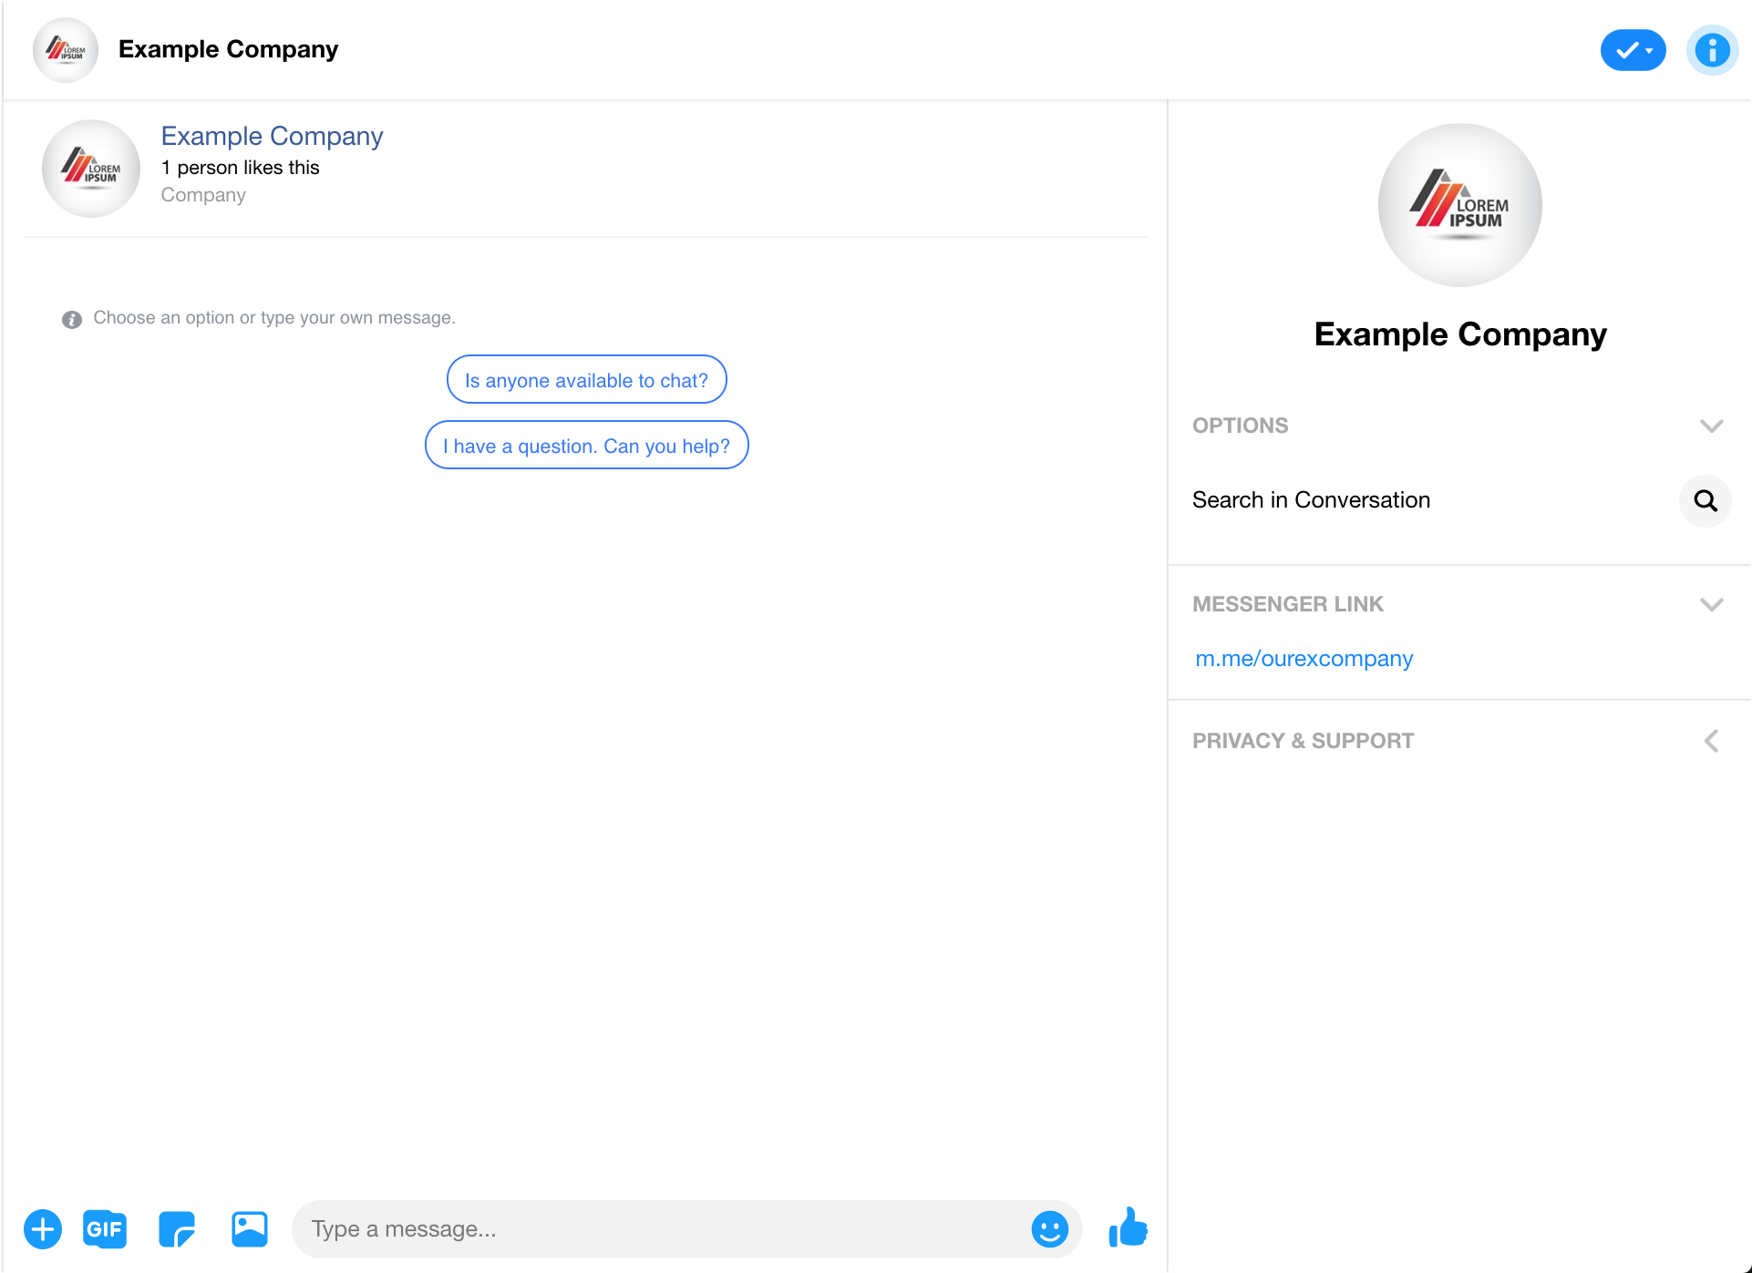Click on Example Company profile name

pos(272,136)
